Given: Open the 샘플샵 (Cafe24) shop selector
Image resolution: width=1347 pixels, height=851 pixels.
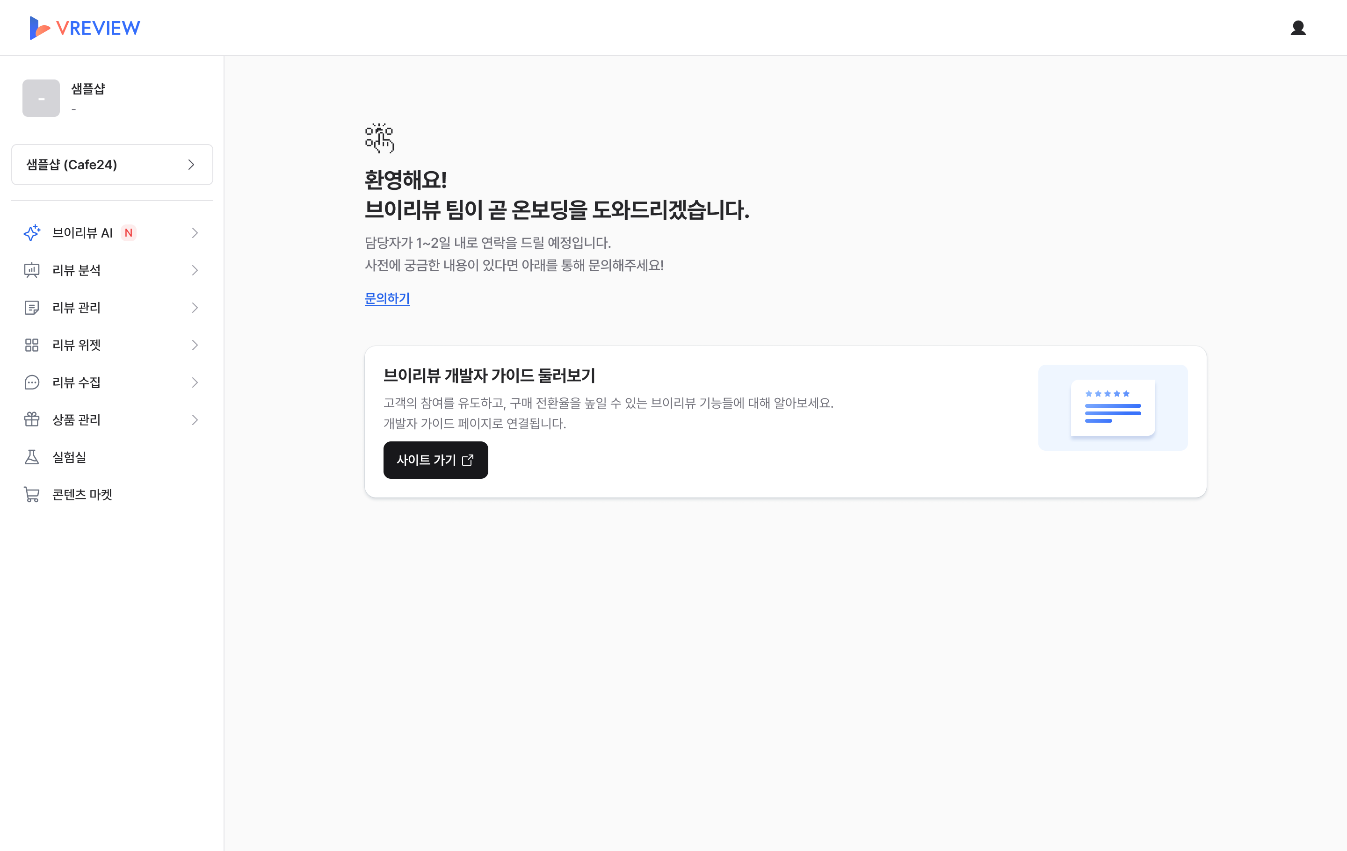Looking at the screenshot, I should (x=112, y=165).
